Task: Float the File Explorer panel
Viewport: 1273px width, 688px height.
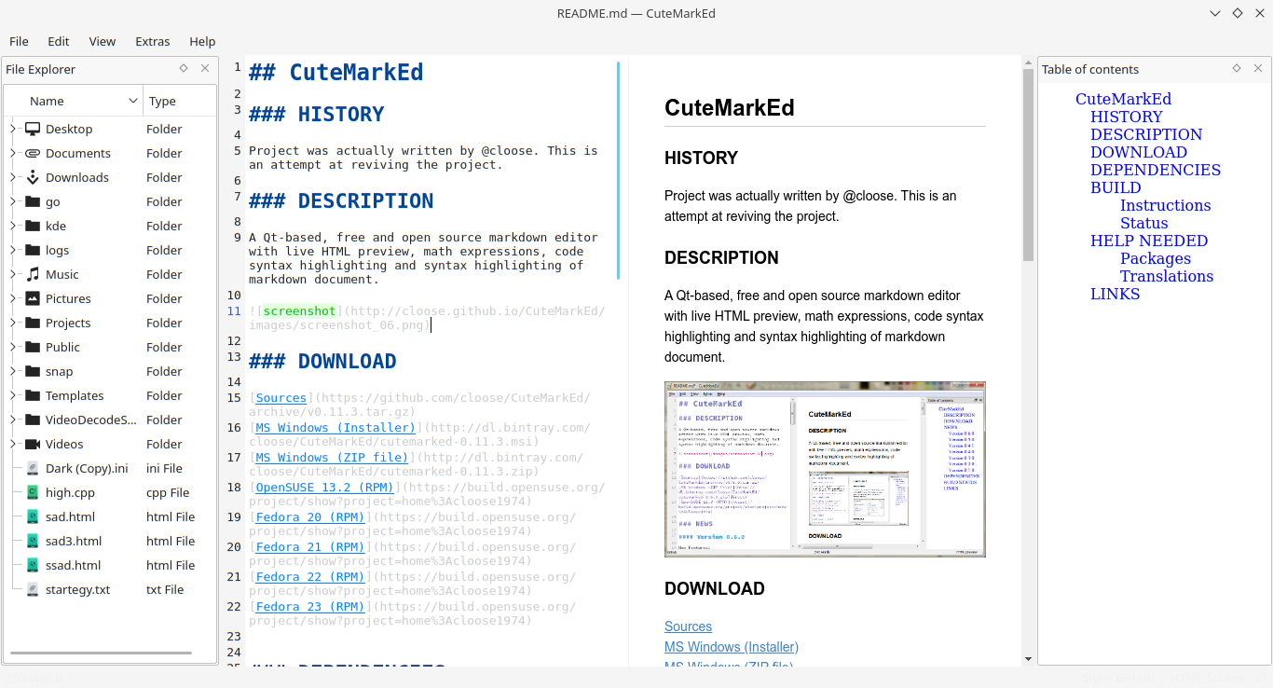Action: point(184,68)
